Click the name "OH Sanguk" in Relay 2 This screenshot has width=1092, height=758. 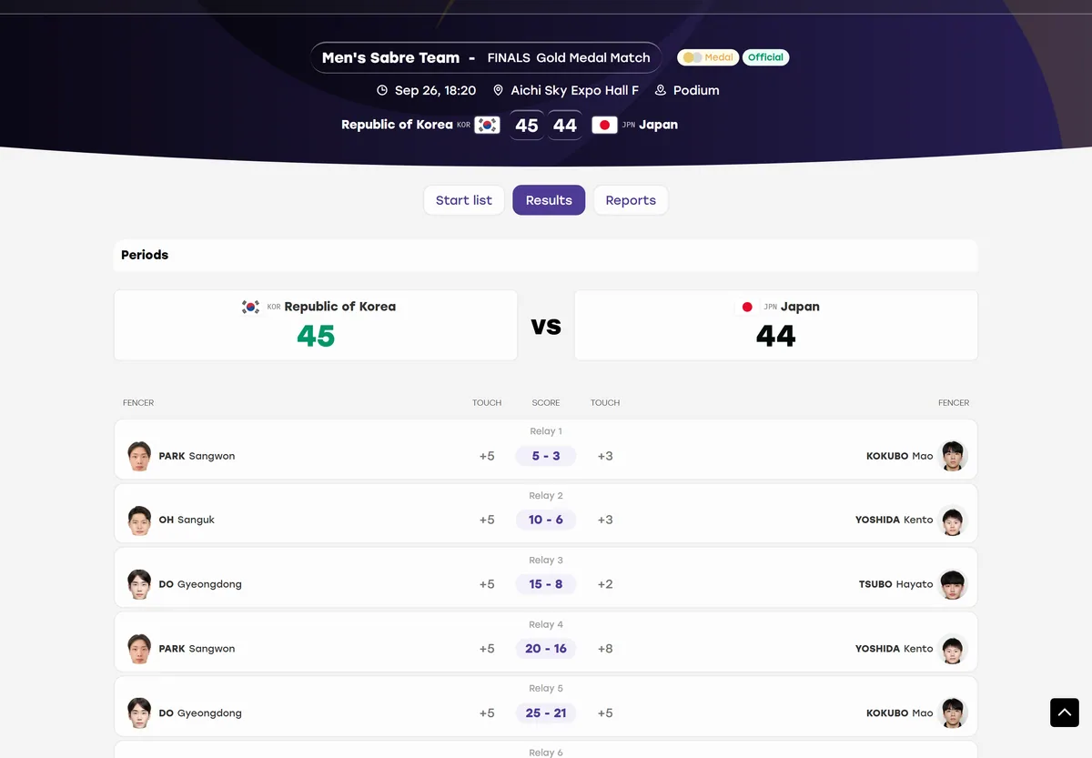[187, 520]
